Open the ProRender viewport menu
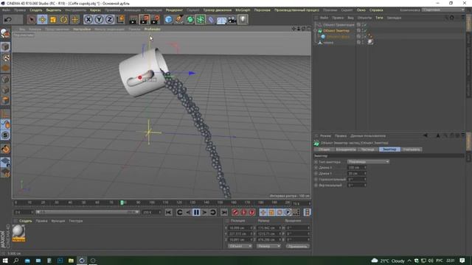The height and width of the screenshot is (265, 472). (153, 29)
